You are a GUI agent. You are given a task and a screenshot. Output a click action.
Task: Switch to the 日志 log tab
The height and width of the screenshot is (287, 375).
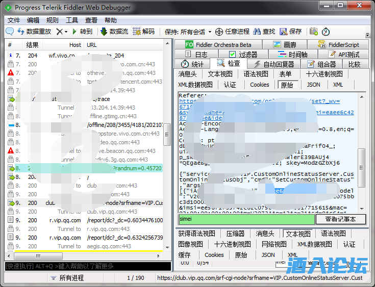196,55
